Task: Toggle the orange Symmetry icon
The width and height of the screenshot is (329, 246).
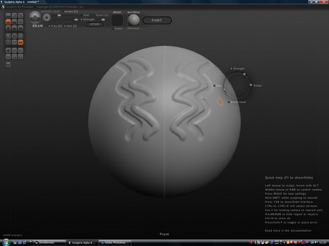Action: [x=20, y=42]
